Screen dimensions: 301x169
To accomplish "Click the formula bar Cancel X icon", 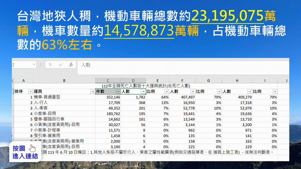I will [x=50, y=65].
